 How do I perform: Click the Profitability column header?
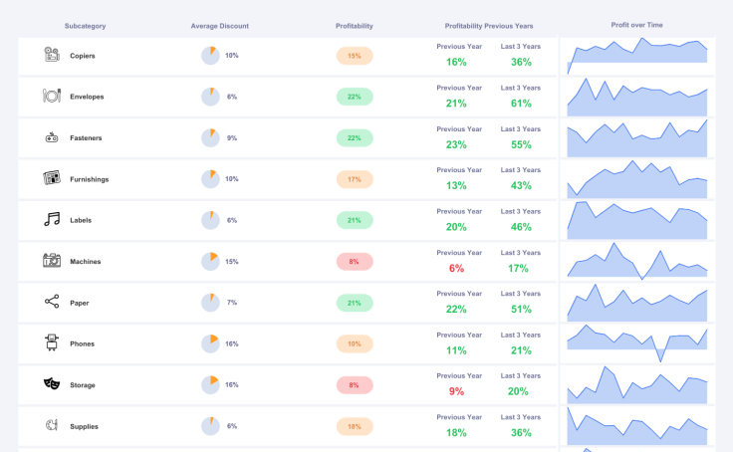[355, 26]
